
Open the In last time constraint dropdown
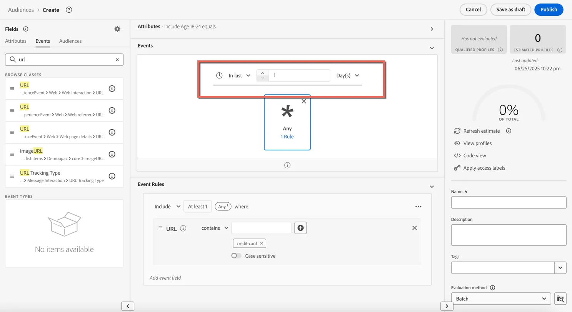pyautogui.click(x=239, y=75)
